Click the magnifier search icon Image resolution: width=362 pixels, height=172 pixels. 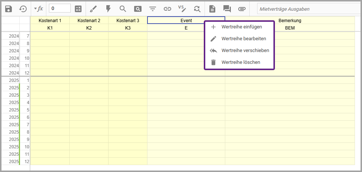123,8
